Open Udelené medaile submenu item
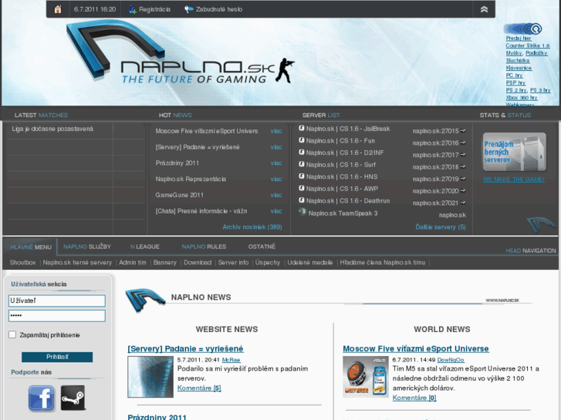The width and height of the screenshot is (561, 420). point(310,262)
